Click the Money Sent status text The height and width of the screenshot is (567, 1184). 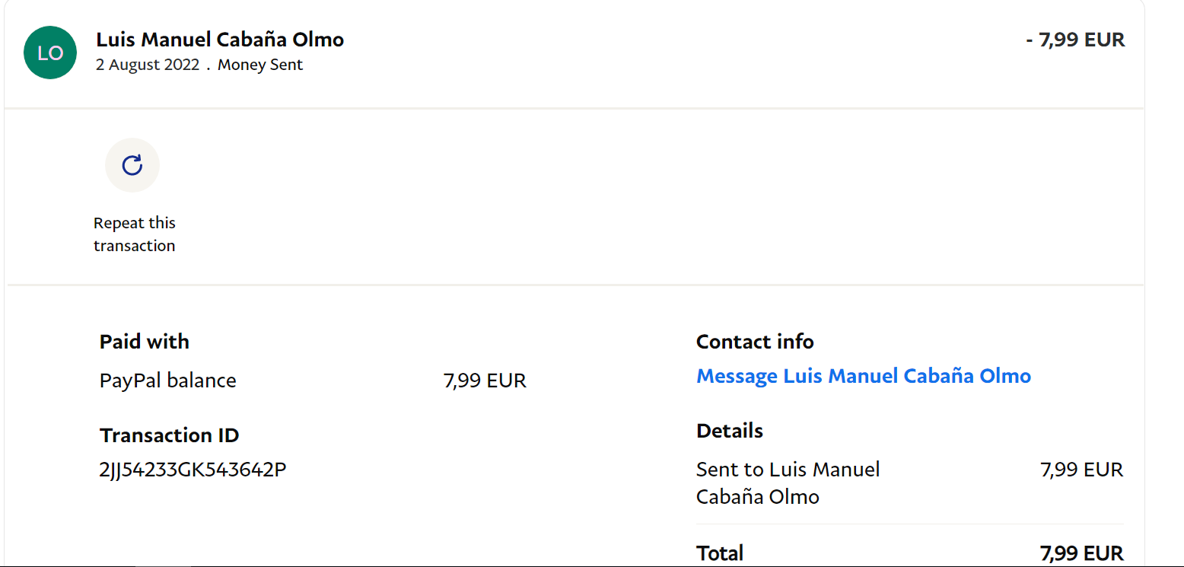[x=260, y=65]
